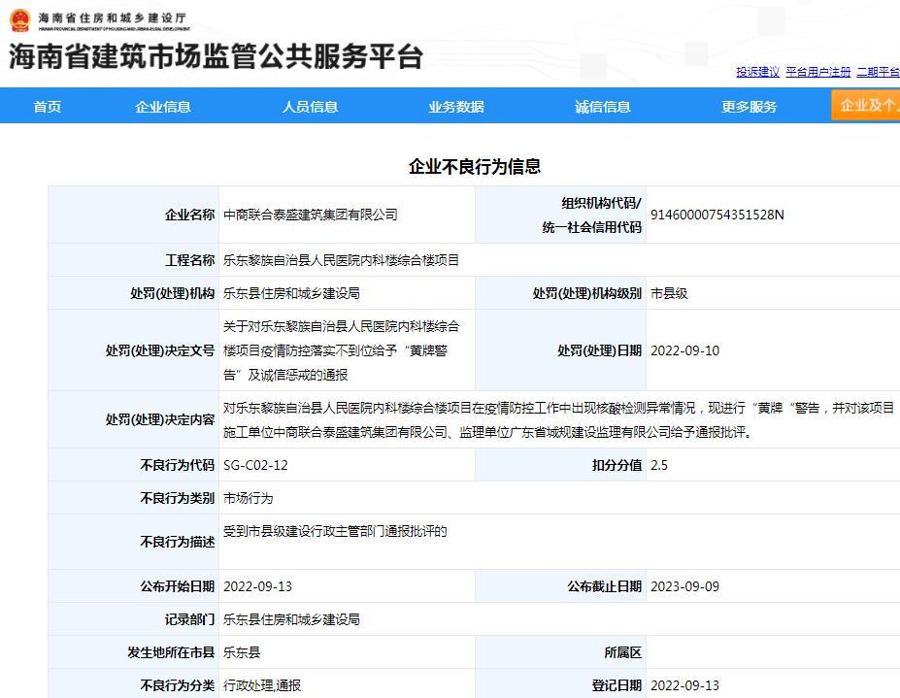
Task: Click the national emblem logo
Action: (x=19, y=20)
